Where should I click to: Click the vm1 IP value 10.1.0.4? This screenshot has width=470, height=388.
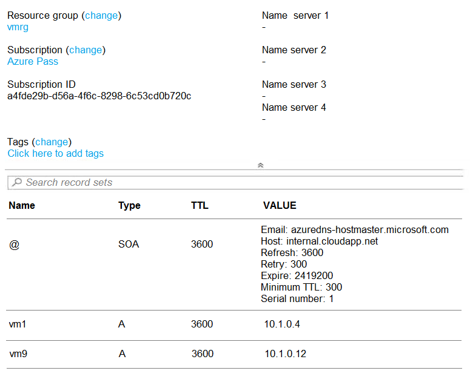tap(282, 324)
